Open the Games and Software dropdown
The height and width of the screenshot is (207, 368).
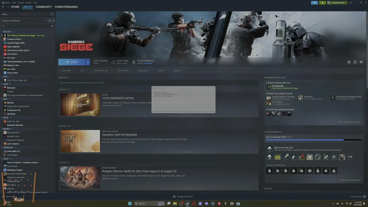24,21
